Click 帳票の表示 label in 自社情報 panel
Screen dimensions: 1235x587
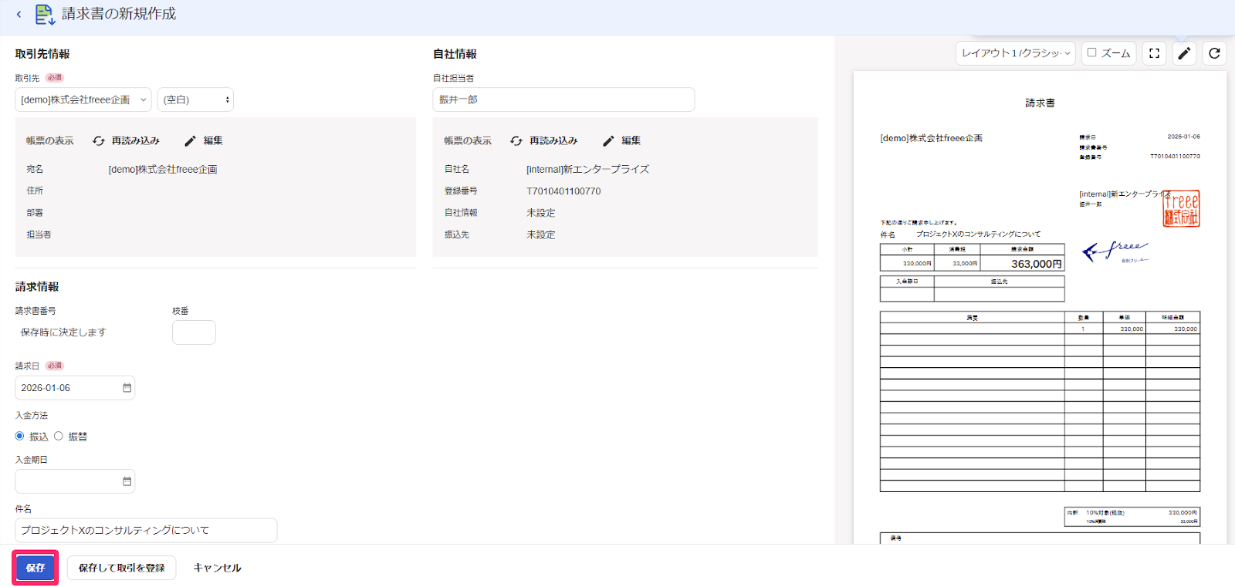point(468,141)
